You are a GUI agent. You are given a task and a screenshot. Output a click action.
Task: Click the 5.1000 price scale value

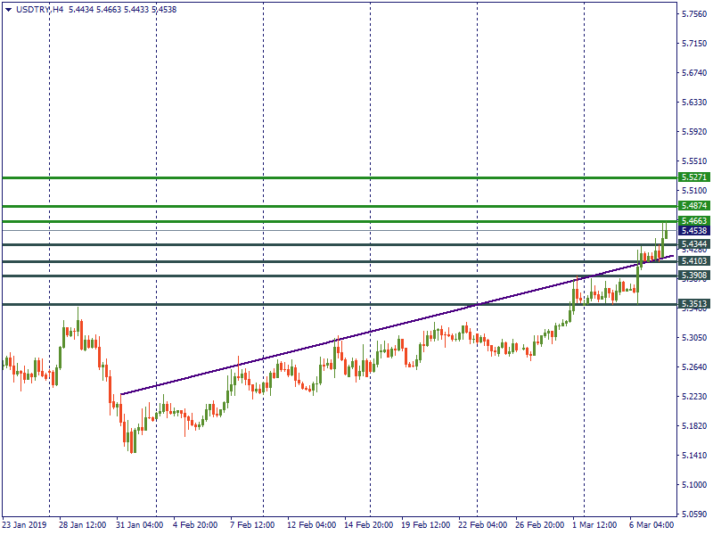694,484
